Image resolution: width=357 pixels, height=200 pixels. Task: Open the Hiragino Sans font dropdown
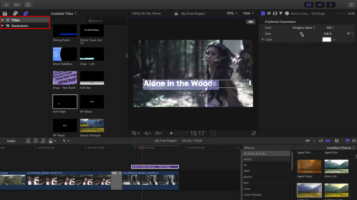(303, 28)
